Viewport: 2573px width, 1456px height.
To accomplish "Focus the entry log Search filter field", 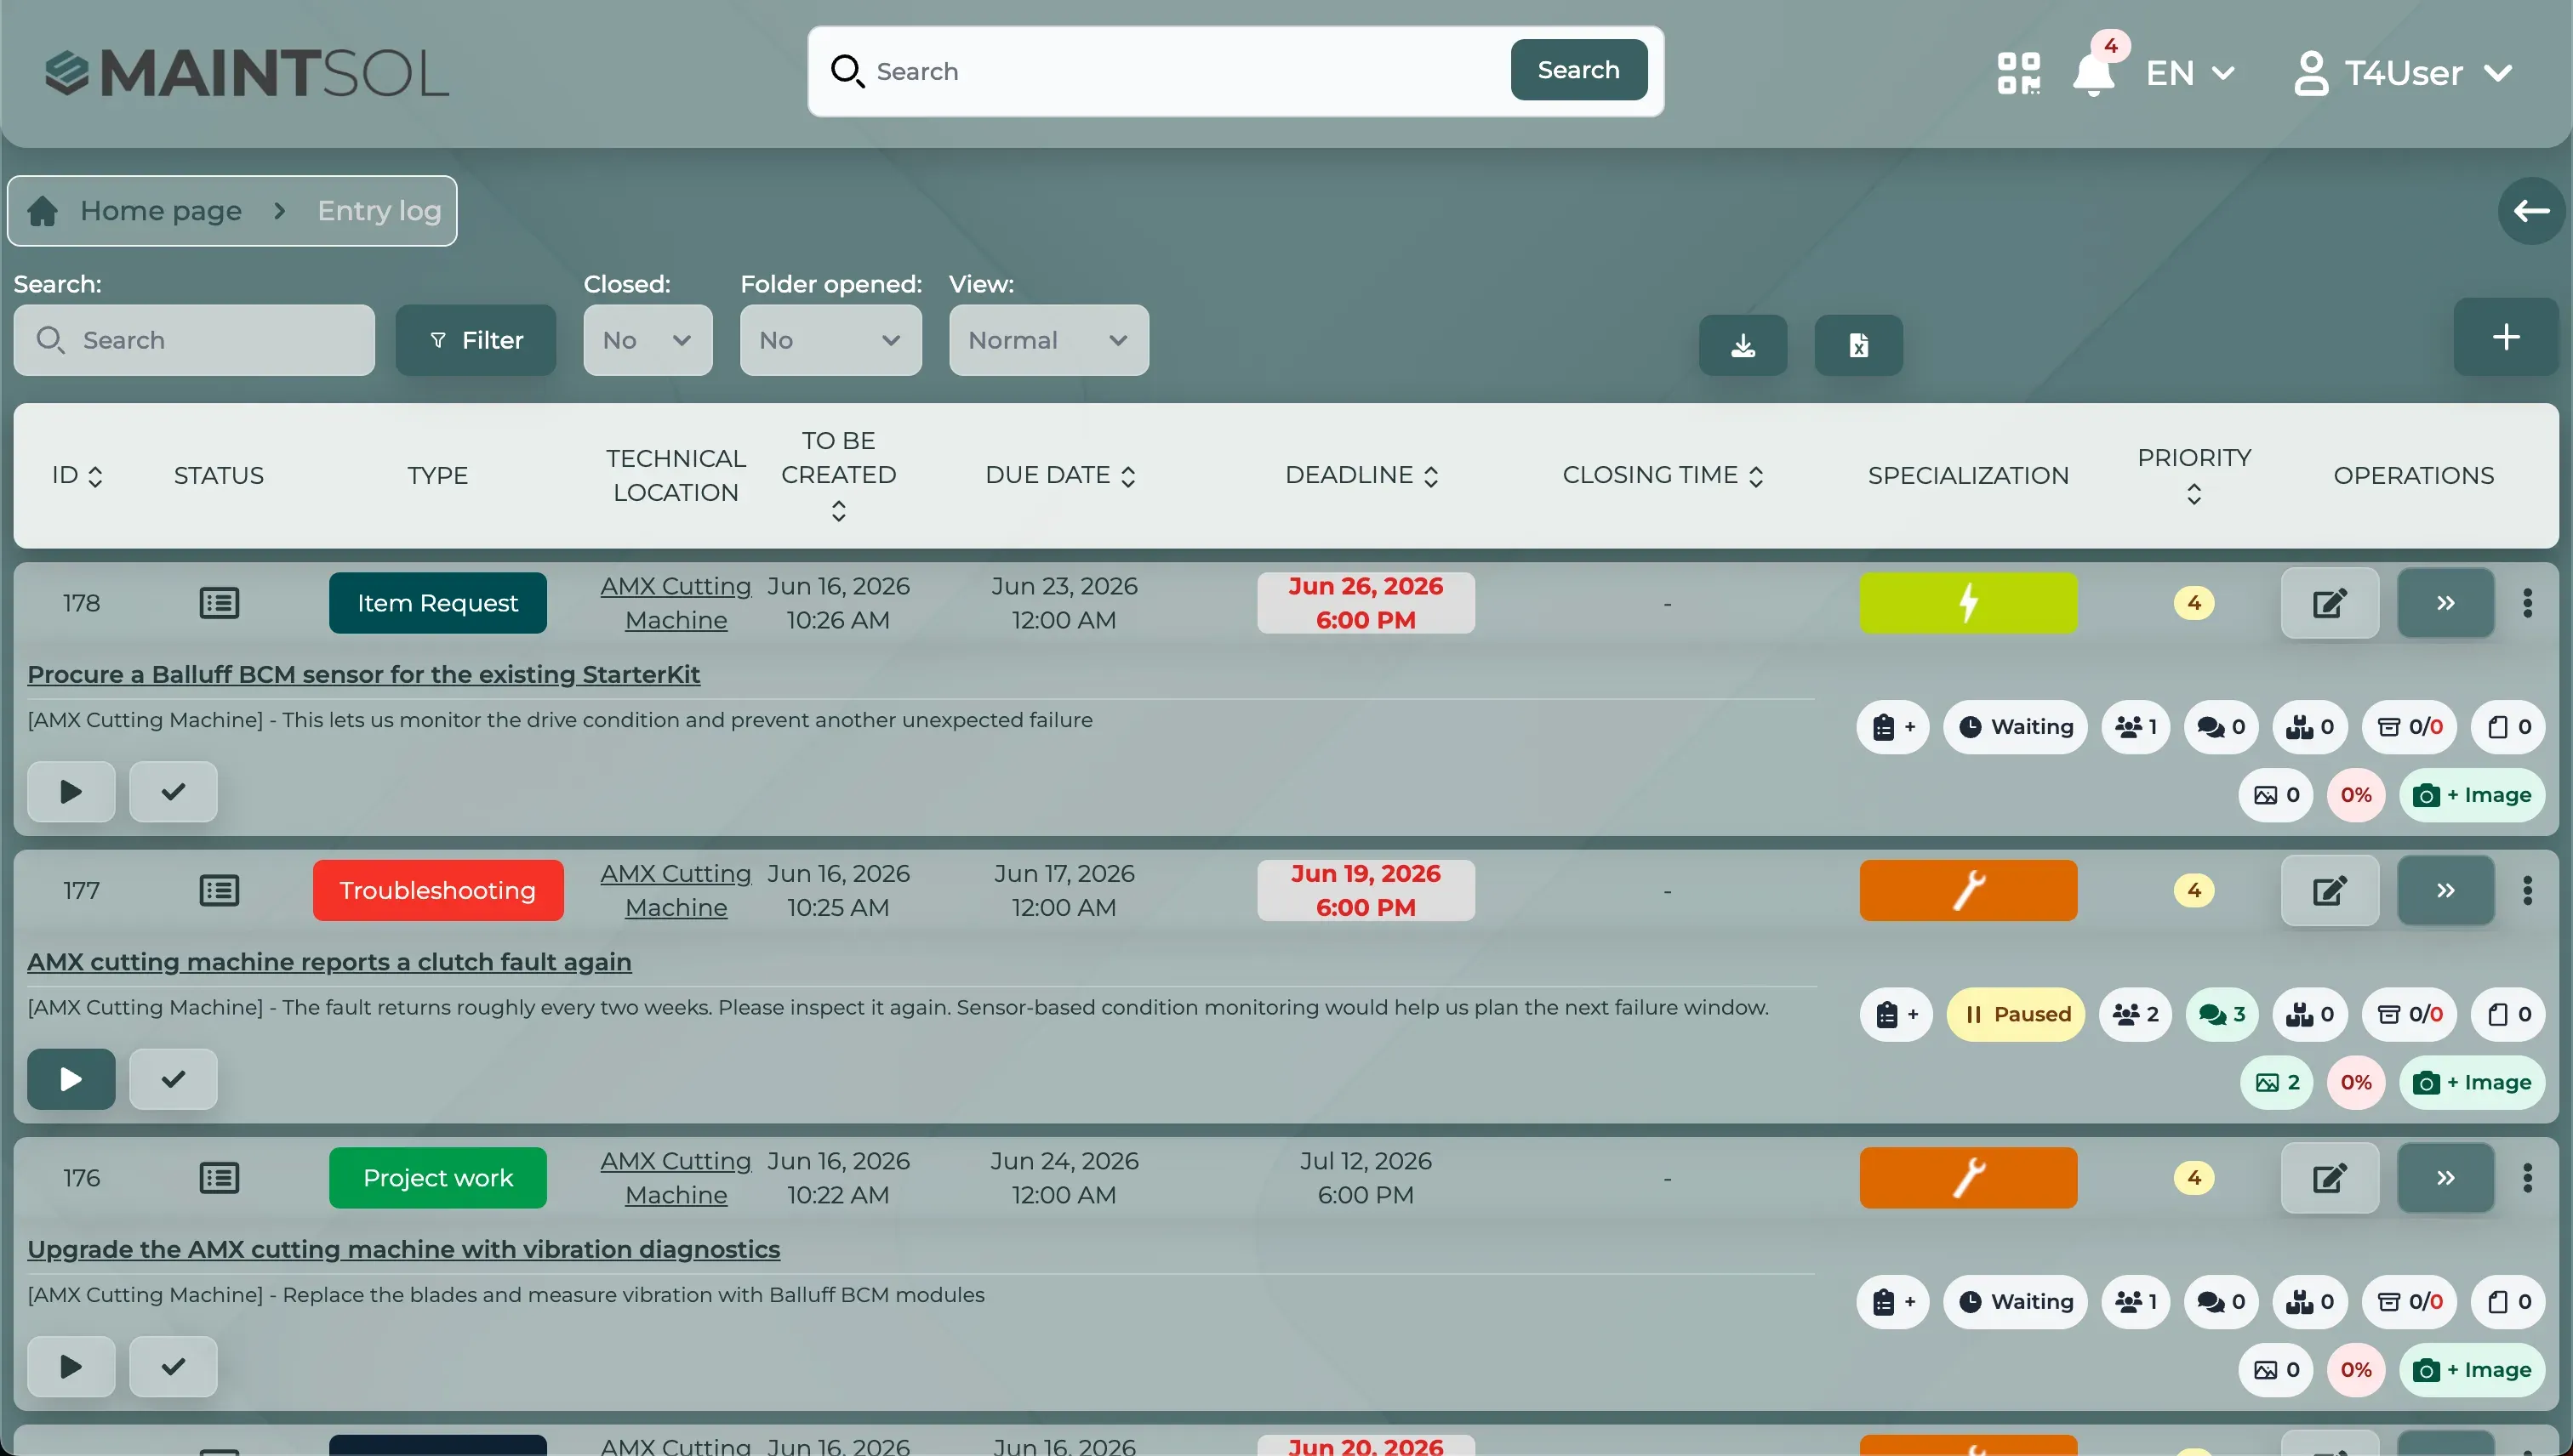I will pos(194,340).
